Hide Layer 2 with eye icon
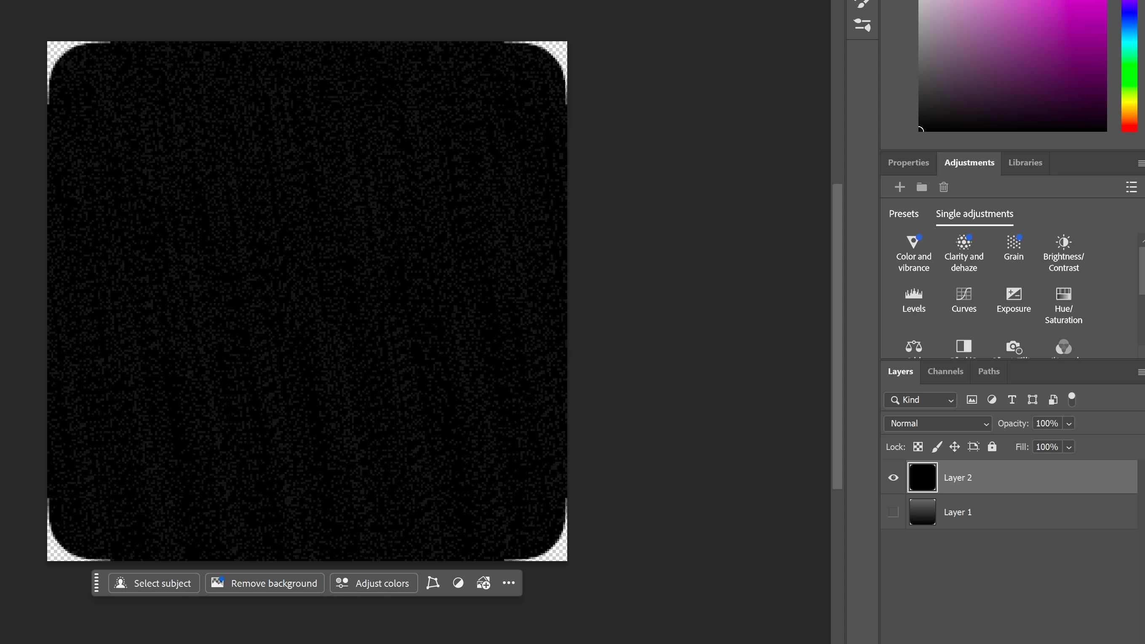 893,478
